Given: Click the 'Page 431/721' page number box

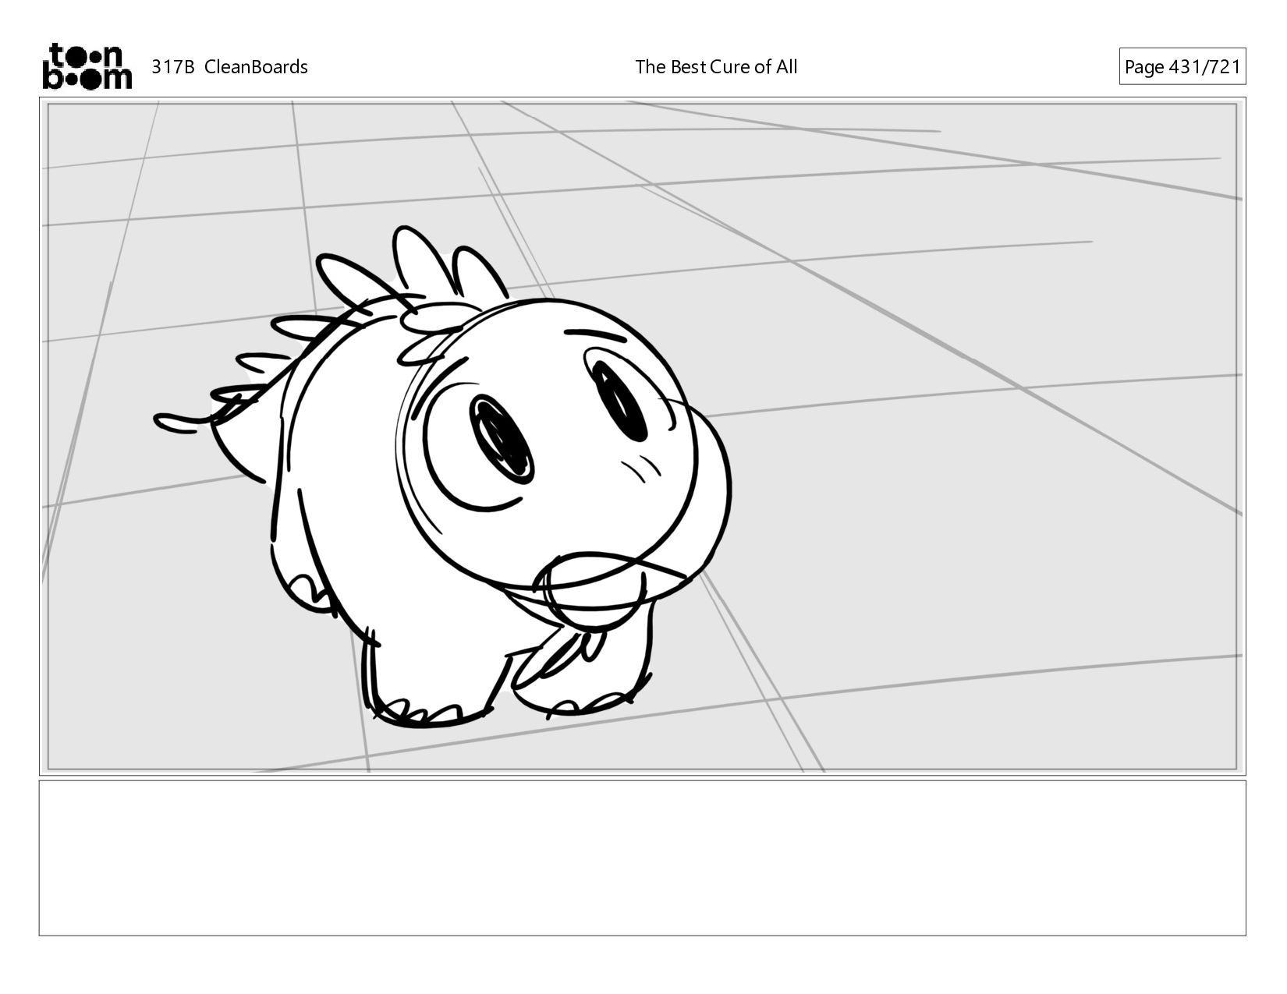Looking at the screenshot, I should click(1182, 67).
